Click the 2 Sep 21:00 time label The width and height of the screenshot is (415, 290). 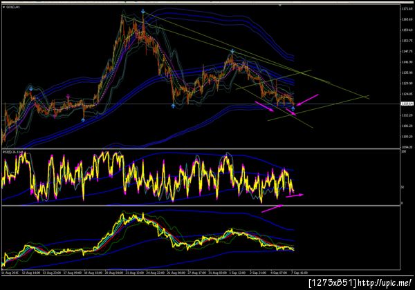258,273
